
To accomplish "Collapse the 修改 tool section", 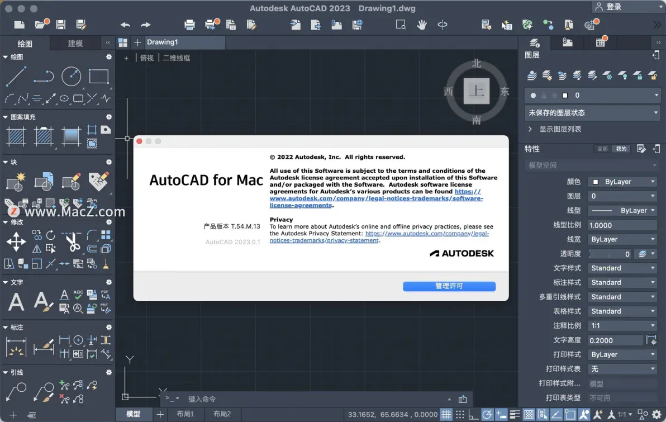I will [6, 222].
